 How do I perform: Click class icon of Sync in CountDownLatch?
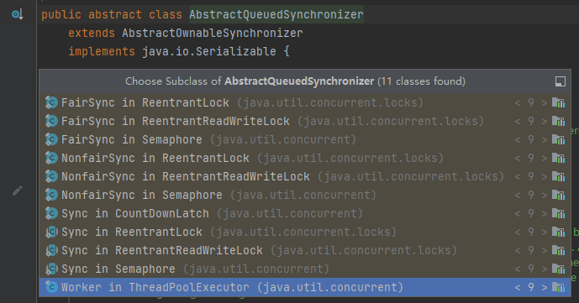[51, 213]
